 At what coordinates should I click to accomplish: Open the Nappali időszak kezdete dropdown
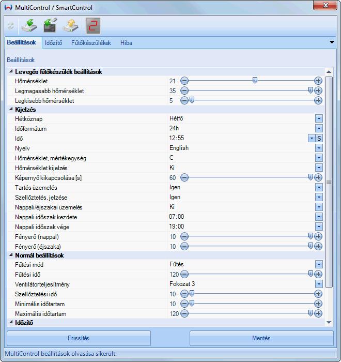point(319,217)
